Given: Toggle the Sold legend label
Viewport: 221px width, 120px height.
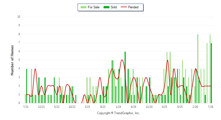Looking at the screenshot, I should [114, 7].
